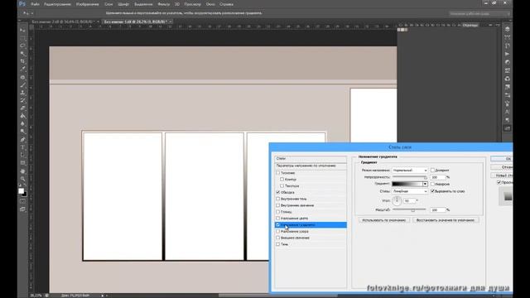Click the Новый стиль button

point(502,175)
